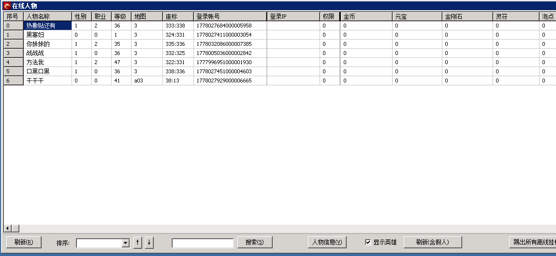Select character 方法我
The width and height of the screenshot is (556, 256).
(x=47, y=62)
